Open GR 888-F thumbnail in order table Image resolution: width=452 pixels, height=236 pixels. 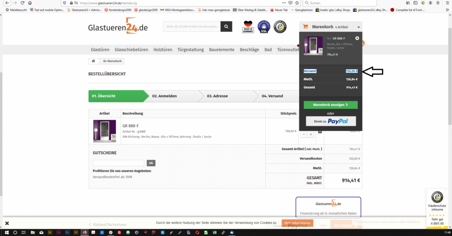pyautogui.click(x=104, y=131)
